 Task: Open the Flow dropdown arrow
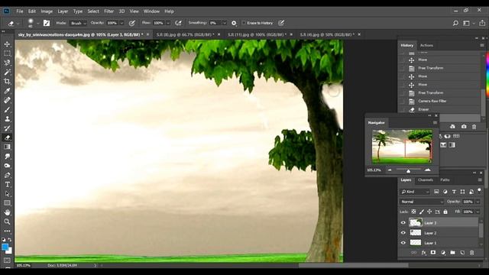[x=168, y=23]
